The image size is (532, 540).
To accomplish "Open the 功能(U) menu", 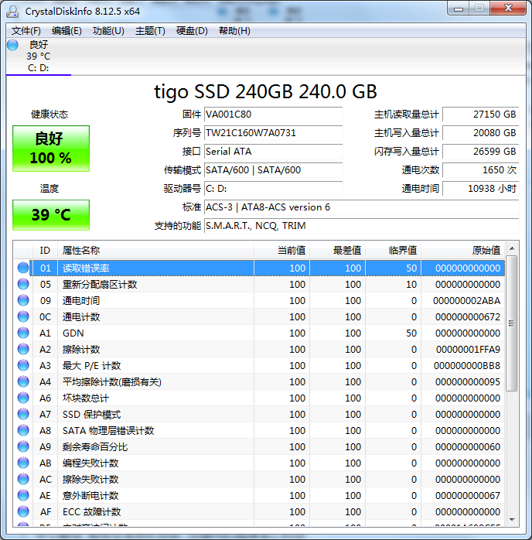I will [108, 31].
